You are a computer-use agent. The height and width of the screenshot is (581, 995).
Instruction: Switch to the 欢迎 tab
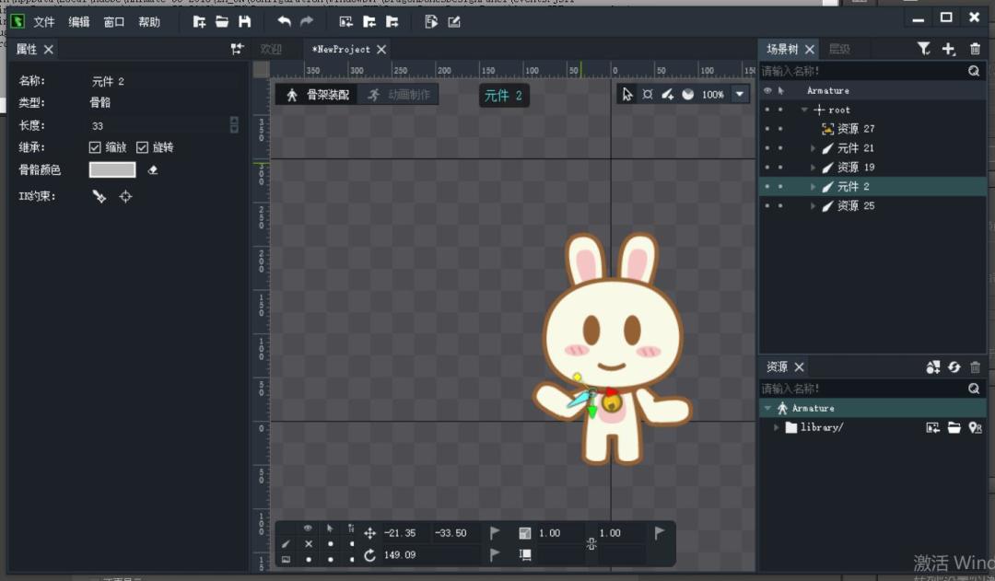tap(271, 49)
